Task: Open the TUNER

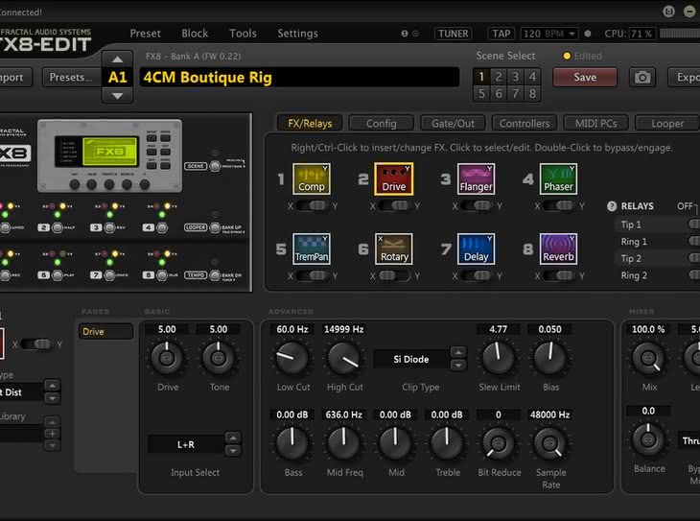Action: point(454,34)
